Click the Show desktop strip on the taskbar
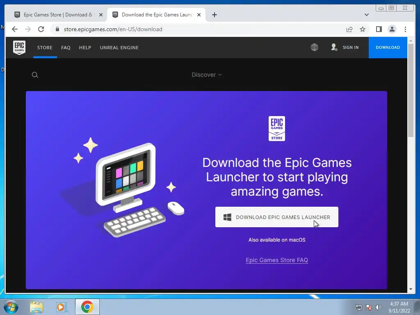The height and width of the screenshot is (315, 420). pyautogui.click(x=417, y=307)
